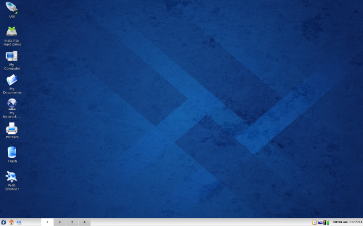Click the green CPU level meter
This screenshot has height=226, width=363.
click(x=328, y=222)
